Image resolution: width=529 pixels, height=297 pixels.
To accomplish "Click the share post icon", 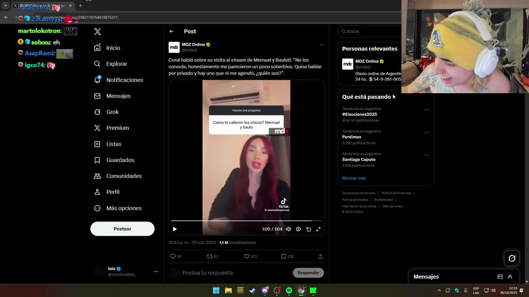I will click(320, 256).
